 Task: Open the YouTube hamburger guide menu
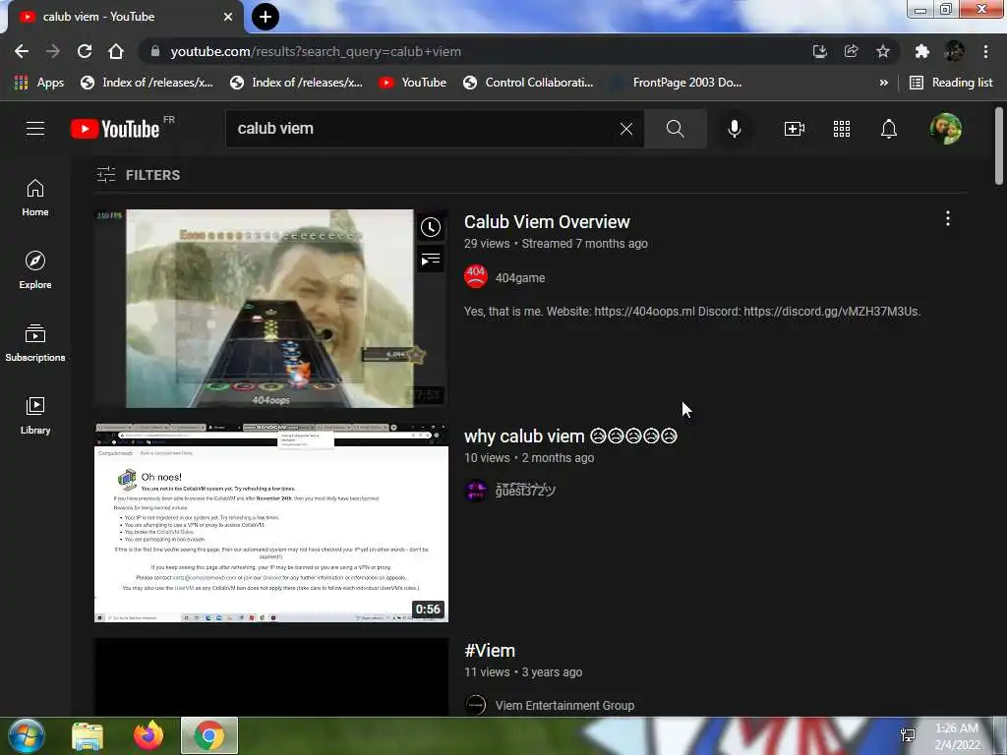pos(35,129)
